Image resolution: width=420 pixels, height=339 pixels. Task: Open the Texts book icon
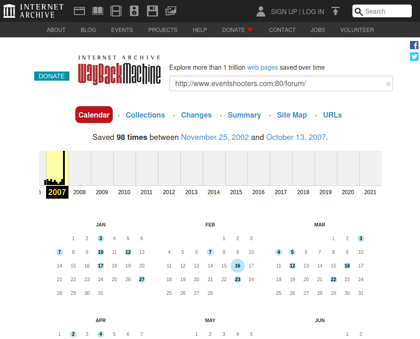[98, 11]
